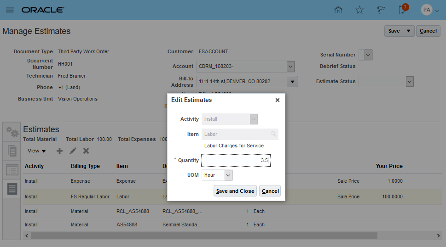The width and height of the screenshot is (446, 247).
Task: Expand the Estimate Status dropdown
Action: 410,81
